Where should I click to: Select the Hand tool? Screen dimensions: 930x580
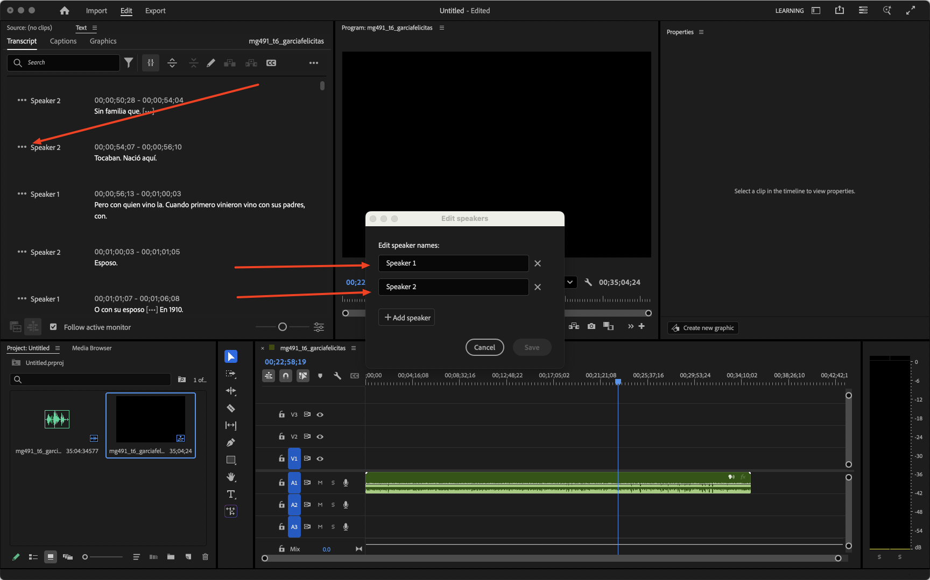231,477
